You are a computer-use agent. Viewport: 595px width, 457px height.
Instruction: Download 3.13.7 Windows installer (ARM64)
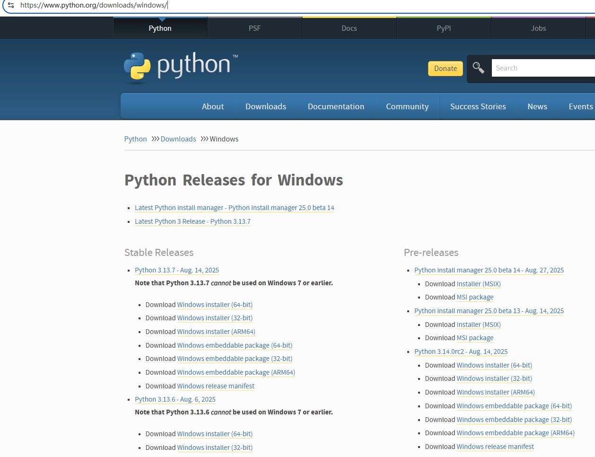point(216,332)
